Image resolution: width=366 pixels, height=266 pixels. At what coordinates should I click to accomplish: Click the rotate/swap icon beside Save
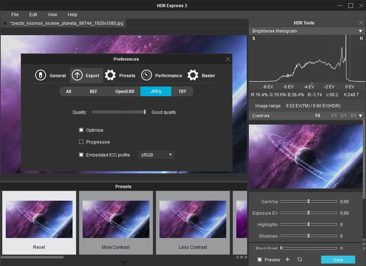pyautogui.click(x=300, y=260)
